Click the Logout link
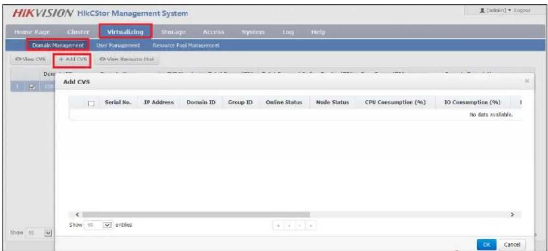Viewport: 548px width, 251px height. tap(522, 10)
